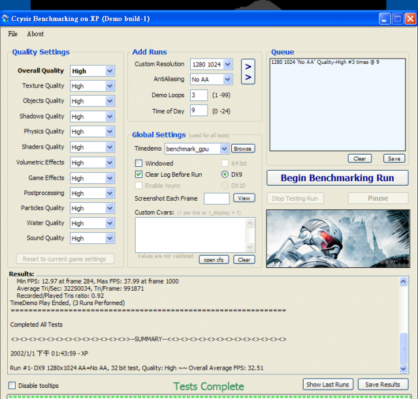418x399 pixels.
Task: Click the Crysis nanosuit artwork image
Action: pos(338,238)
